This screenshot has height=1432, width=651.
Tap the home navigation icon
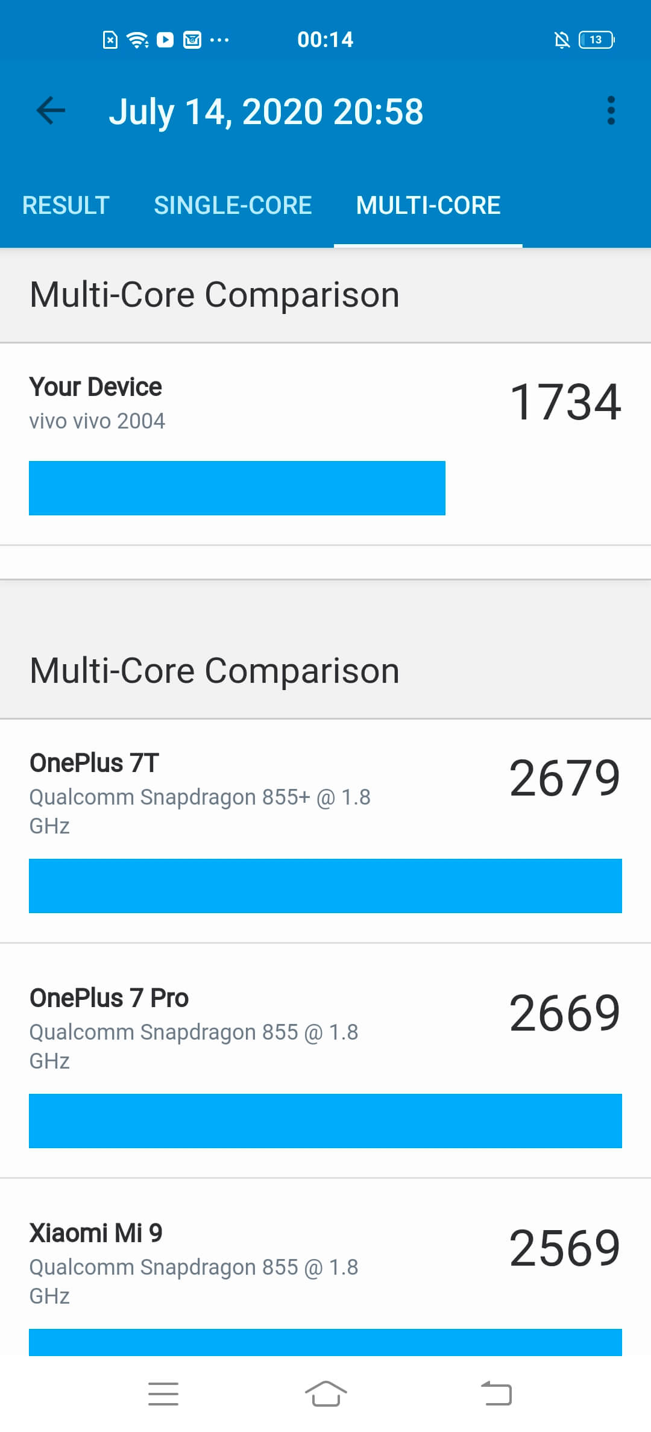(325, 1393)
